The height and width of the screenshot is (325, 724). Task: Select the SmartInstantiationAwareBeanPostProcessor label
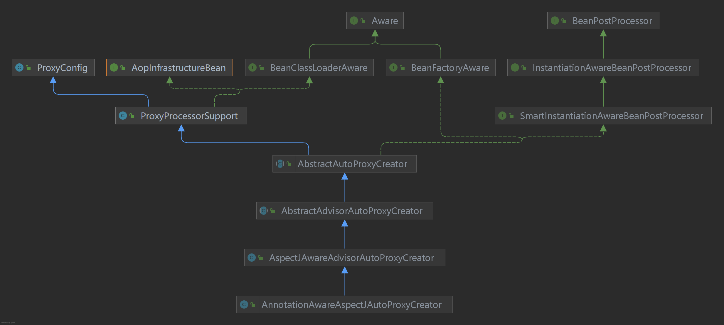point(612,116)
